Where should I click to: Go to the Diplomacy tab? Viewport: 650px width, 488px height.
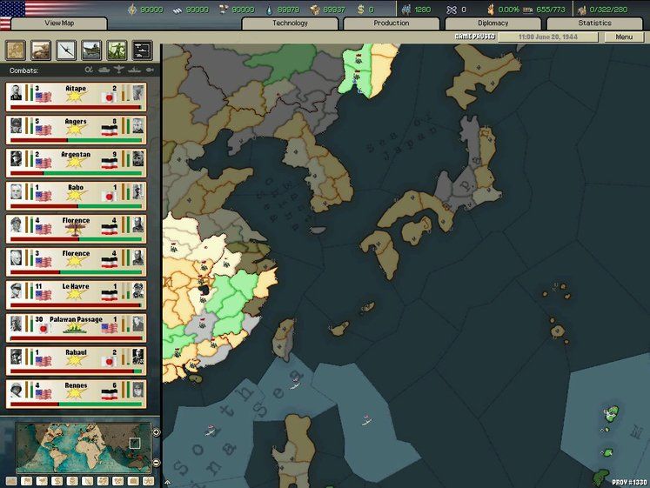(493, 23)
